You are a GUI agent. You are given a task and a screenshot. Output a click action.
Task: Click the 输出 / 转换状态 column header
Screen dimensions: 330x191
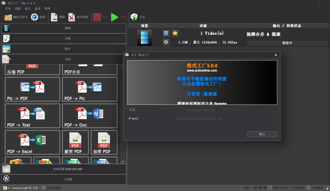287,26
